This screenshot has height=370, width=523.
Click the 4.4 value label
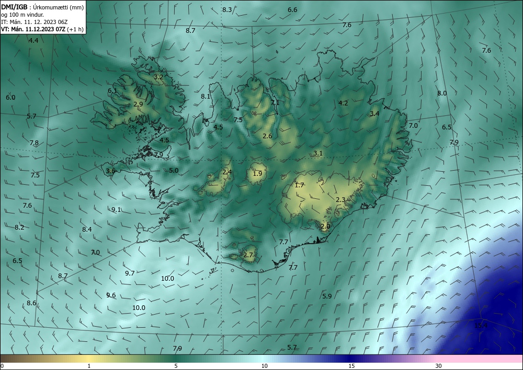point(33,41)
